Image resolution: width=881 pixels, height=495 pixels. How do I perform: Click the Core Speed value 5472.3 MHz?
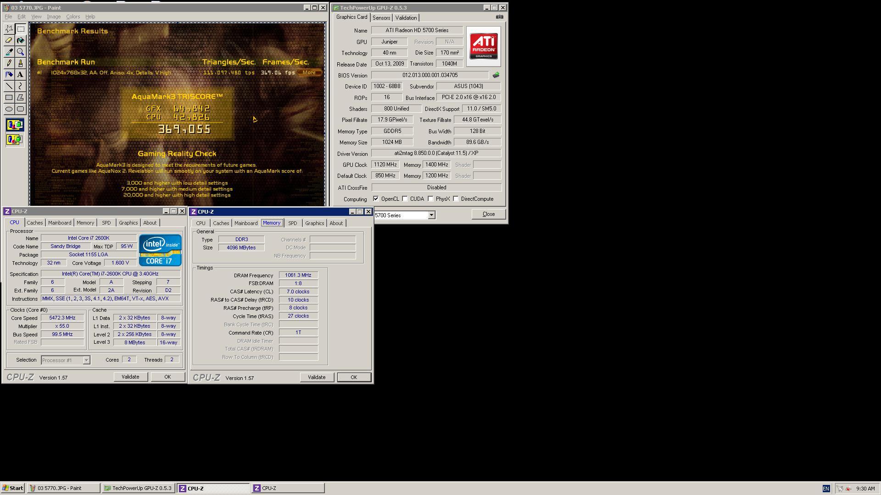click(62, 318)
